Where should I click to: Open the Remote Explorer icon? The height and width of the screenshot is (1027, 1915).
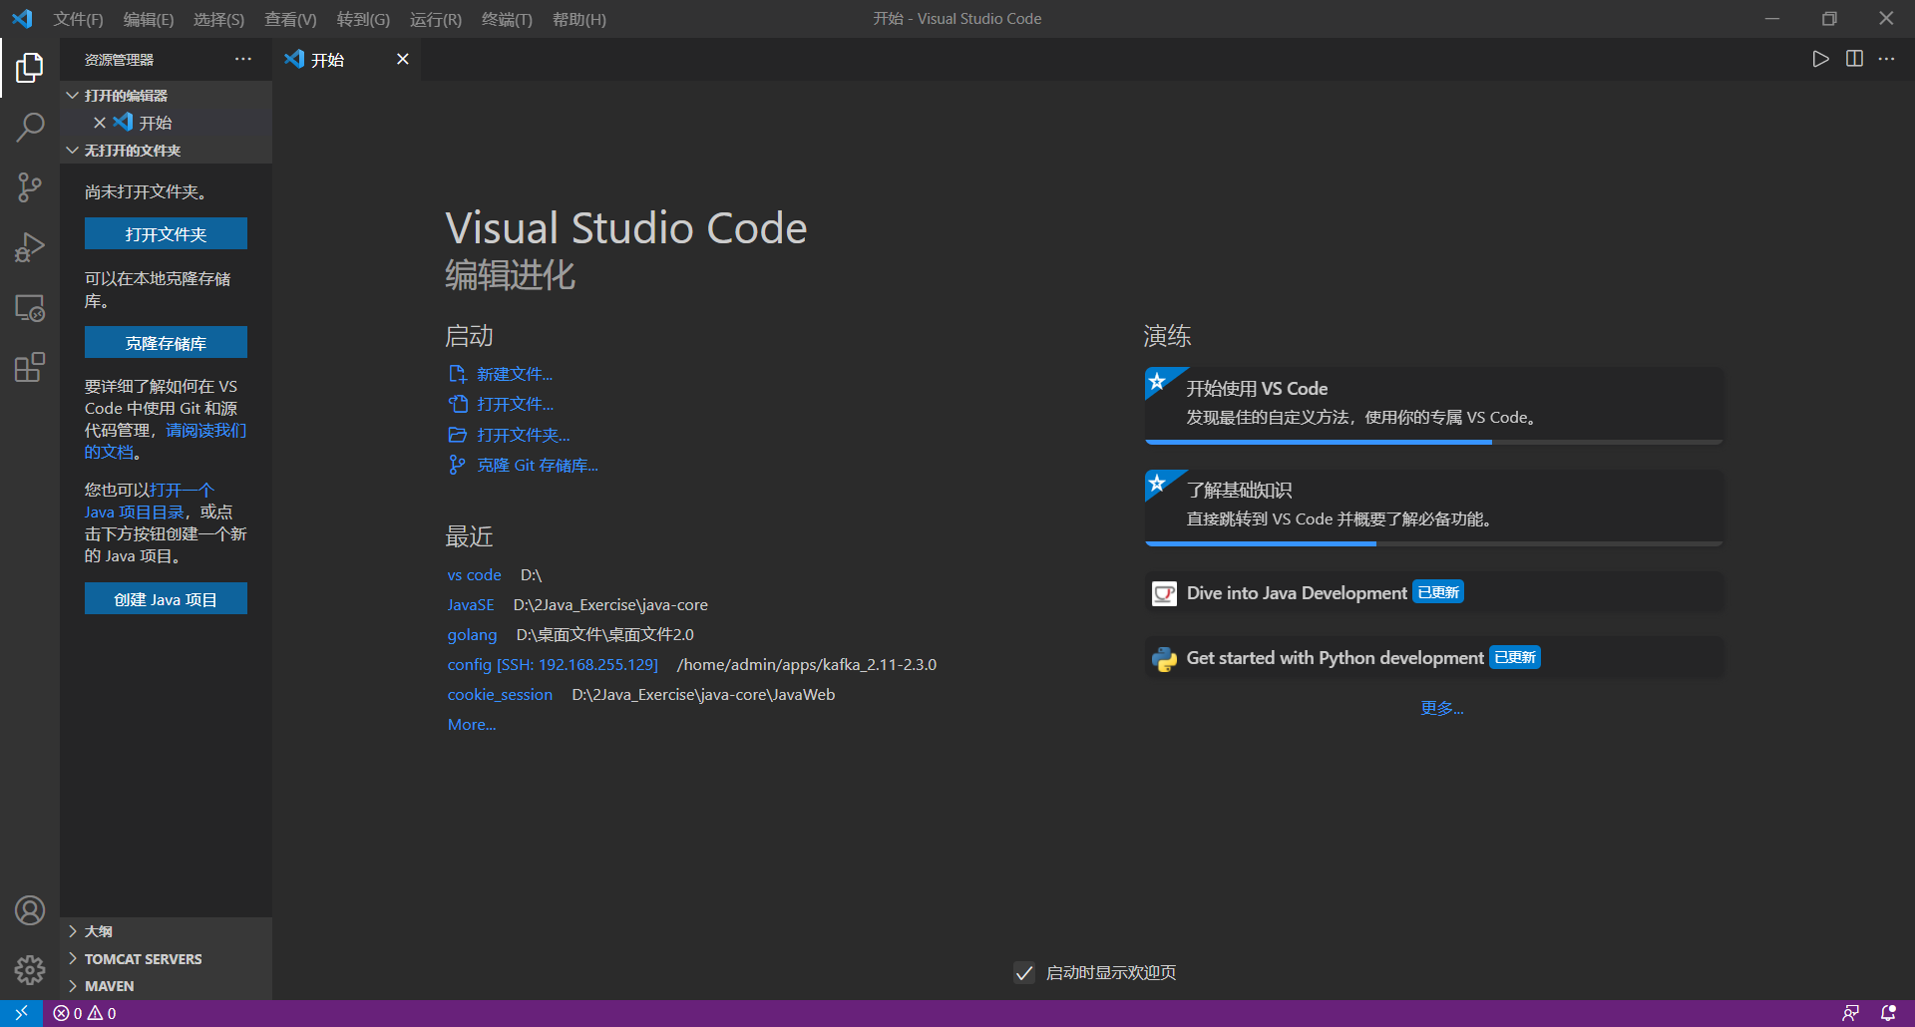coord(30,308)
